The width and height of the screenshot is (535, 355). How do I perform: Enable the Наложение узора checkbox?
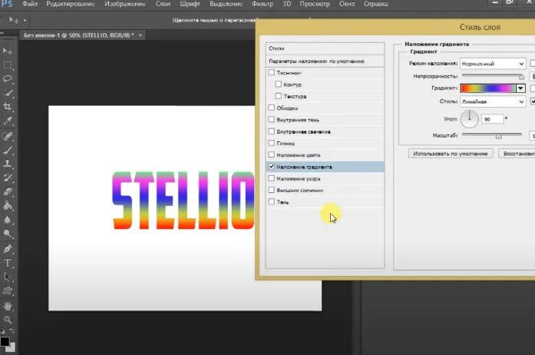pyautogui.click(x=271, y=178)
